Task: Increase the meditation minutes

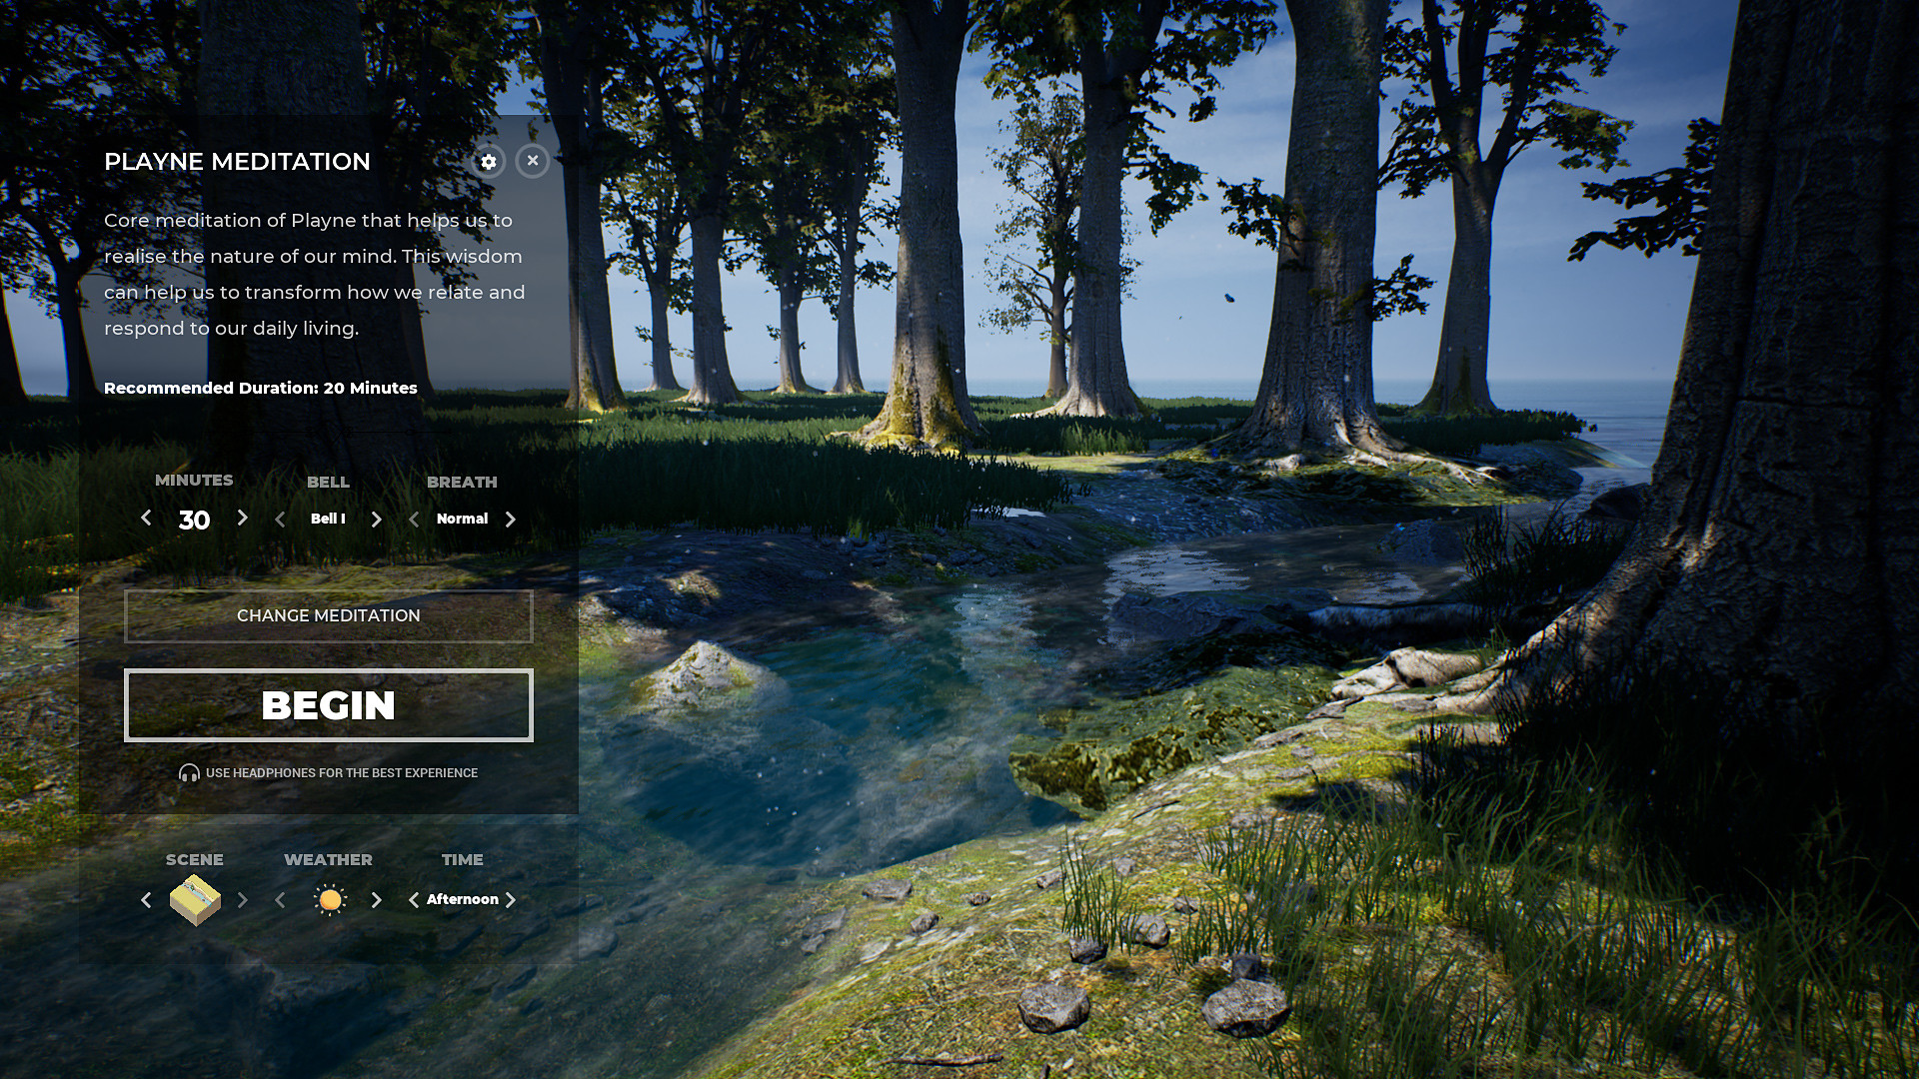Action: [242, 519]
